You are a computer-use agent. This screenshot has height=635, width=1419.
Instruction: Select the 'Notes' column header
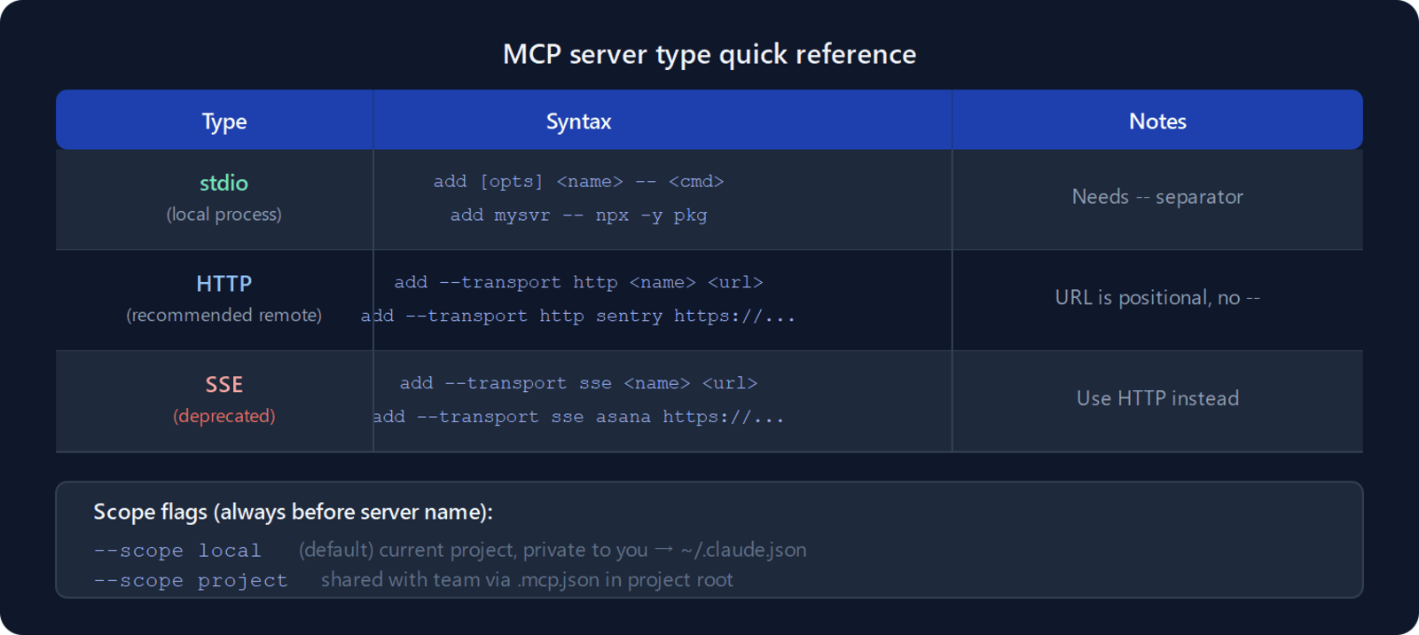click(x=1157, y=122)
